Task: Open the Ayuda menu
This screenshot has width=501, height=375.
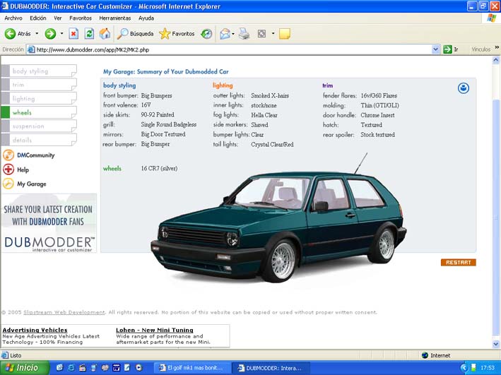Action: [x=146, y=18]
